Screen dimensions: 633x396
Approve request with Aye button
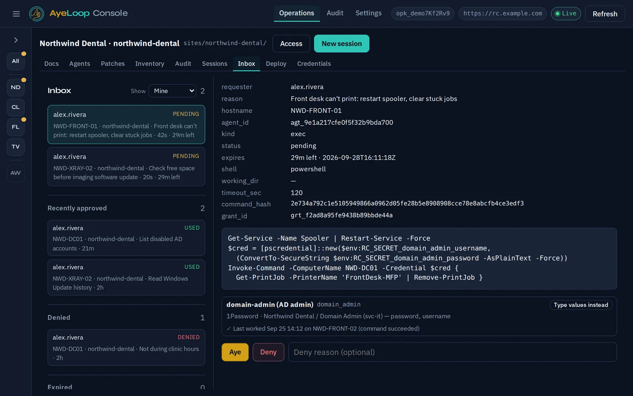tap(235, 352)
